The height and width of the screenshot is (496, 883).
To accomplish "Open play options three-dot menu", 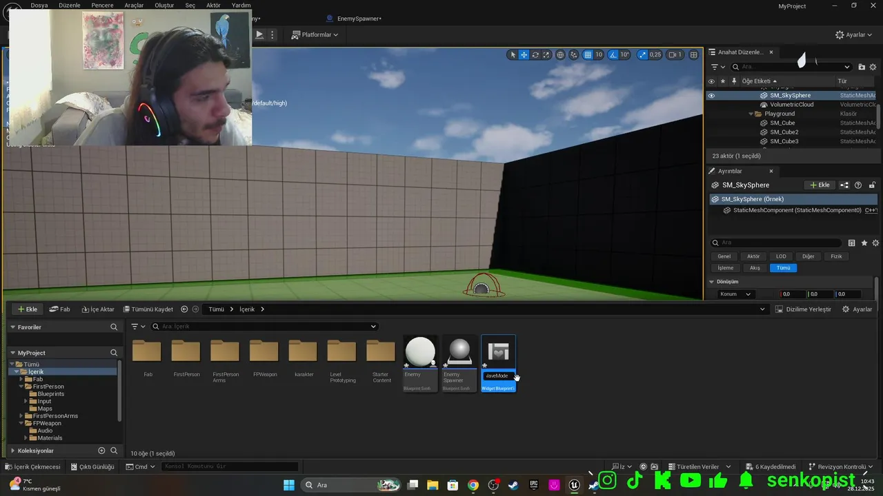I will coord(272,34).
